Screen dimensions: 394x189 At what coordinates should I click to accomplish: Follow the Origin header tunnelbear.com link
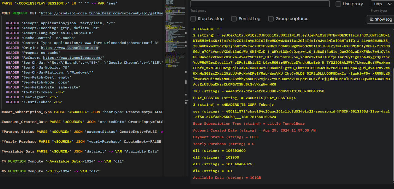[x=70, y=48]
